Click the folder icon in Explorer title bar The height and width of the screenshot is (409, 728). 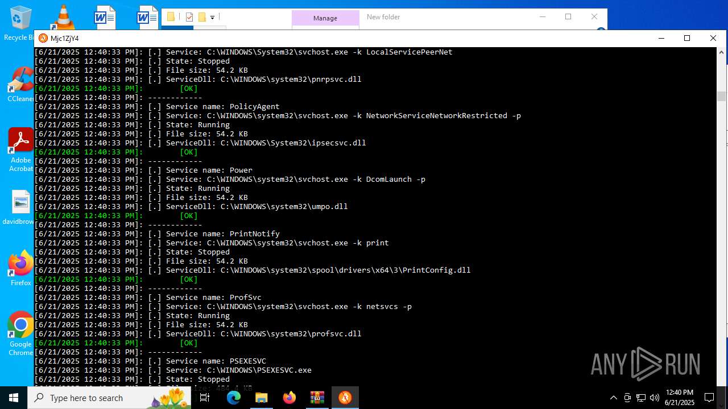(x=171, y=17)
